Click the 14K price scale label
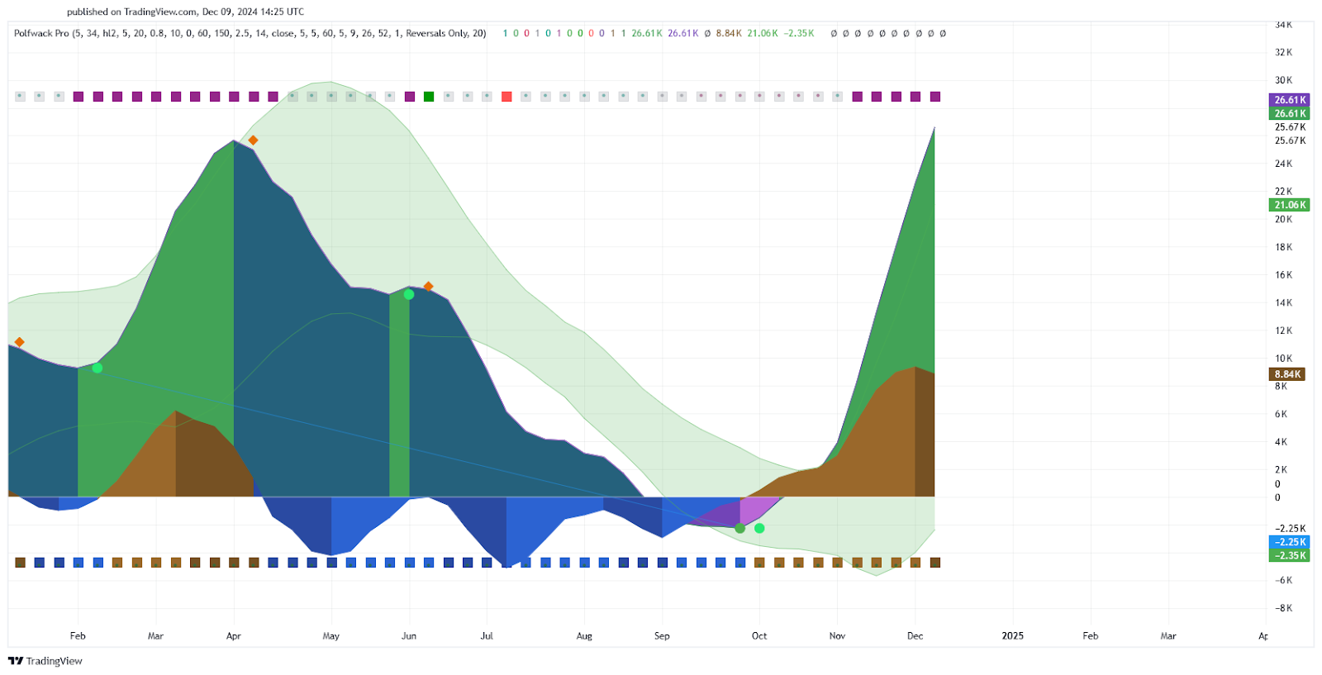 [1283, 302]
